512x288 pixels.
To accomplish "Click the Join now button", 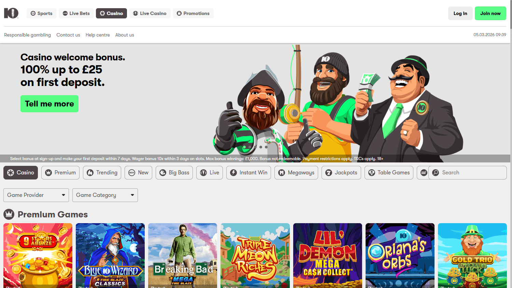I will [490, 13].
